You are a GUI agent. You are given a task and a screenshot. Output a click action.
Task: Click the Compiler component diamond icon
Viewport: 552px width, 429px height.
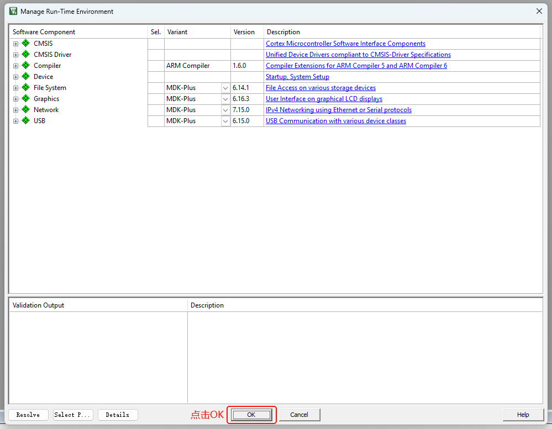[25, 66]
